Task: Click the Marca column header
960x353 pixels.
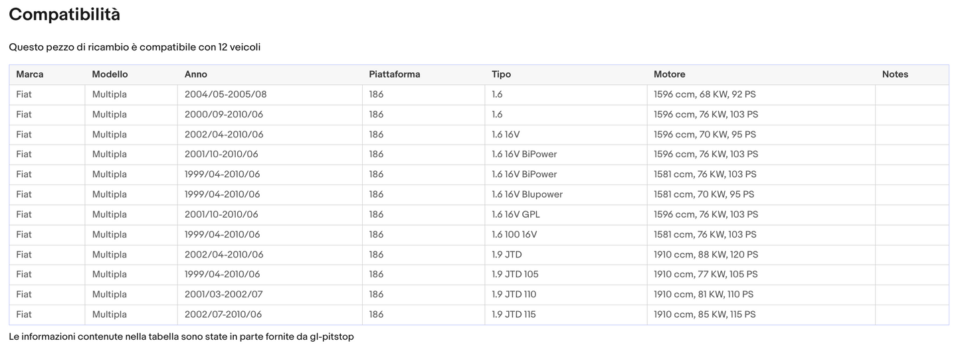Action: tap(30, 74)
